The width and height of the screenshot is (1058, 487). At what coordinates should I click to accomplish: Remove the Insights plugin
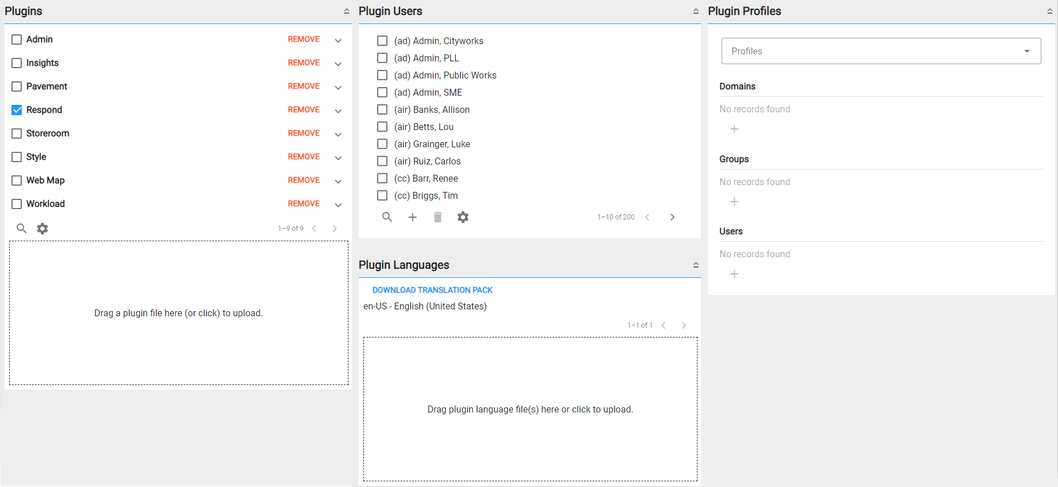304,63
